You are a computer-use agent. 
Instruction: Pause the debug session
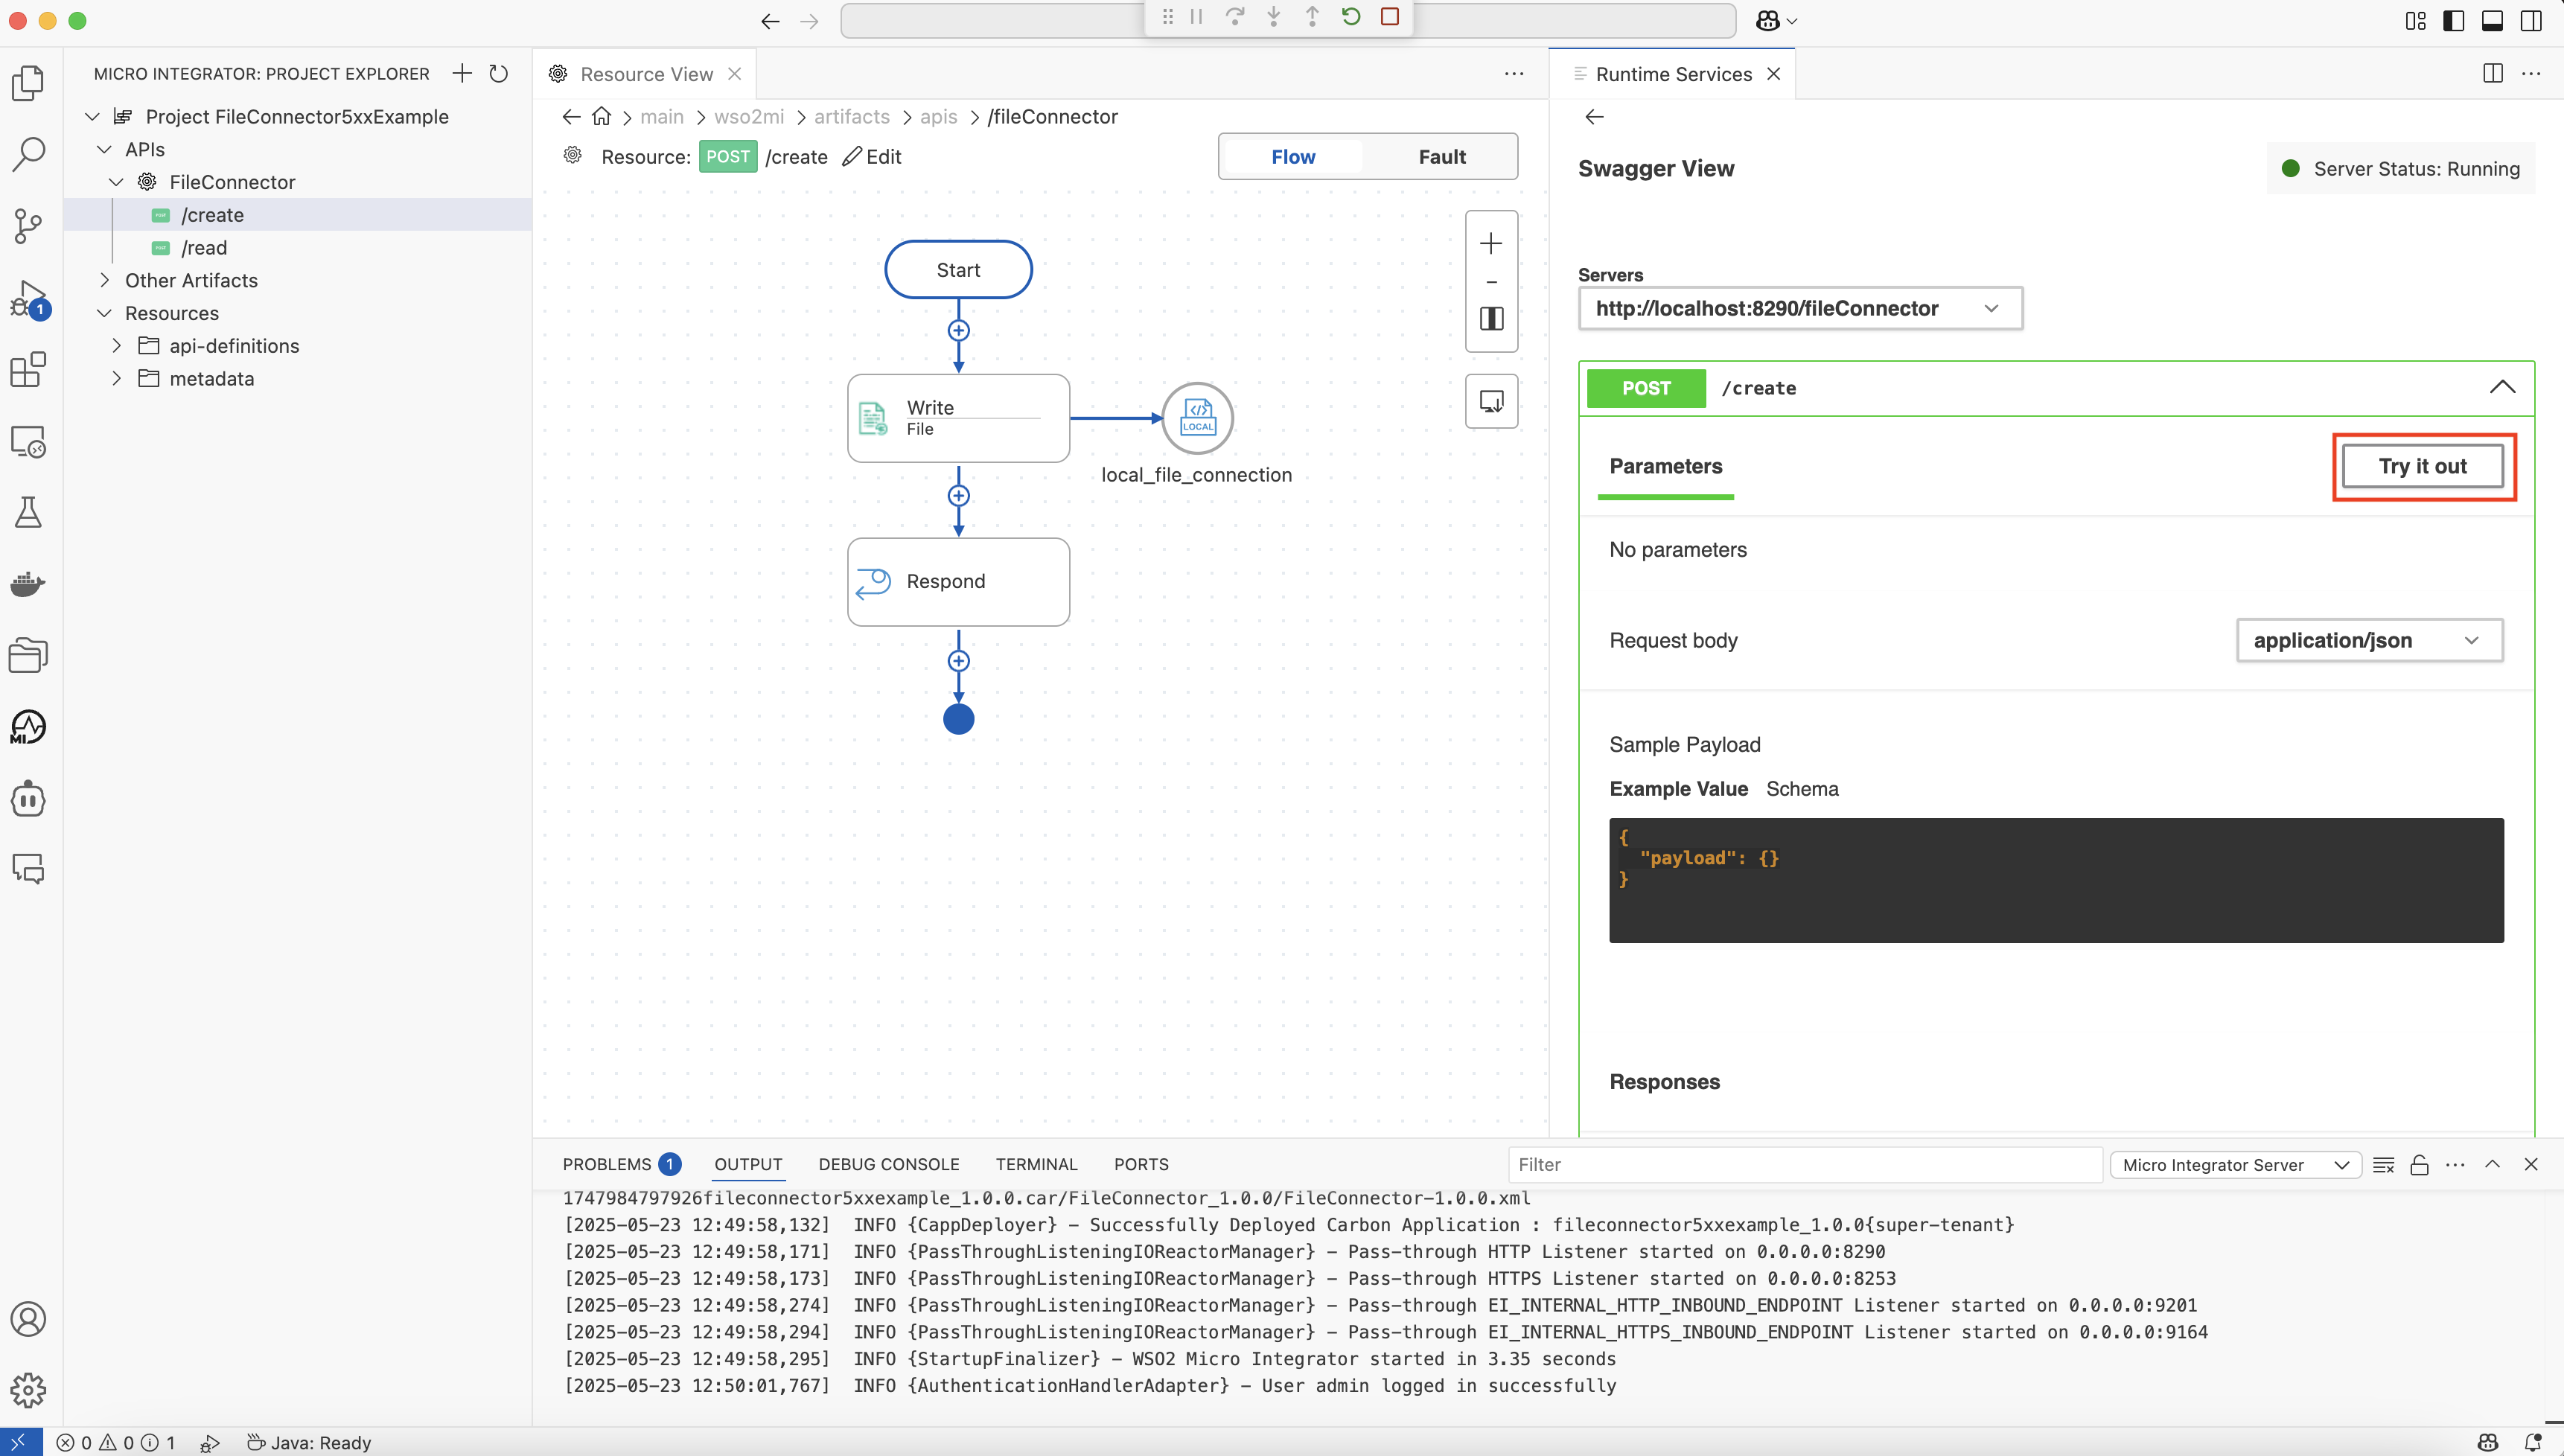point(1196,17)
